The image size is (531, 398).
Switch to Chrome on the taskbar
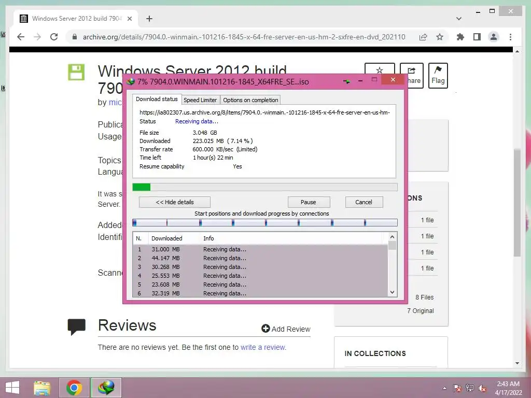click(74, 388)
